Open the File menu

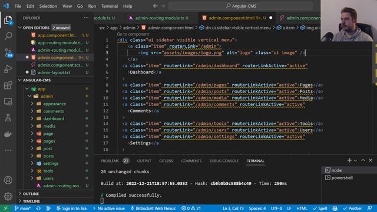18,6
